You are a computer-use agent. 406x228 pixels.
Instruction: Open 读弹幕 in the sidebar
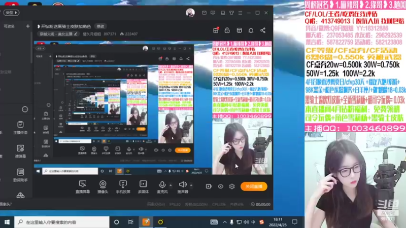pyautogui.click(x=20, y=151)
